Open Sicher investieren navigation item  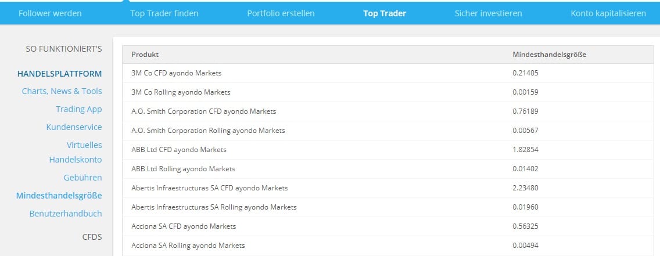point(488,13)
